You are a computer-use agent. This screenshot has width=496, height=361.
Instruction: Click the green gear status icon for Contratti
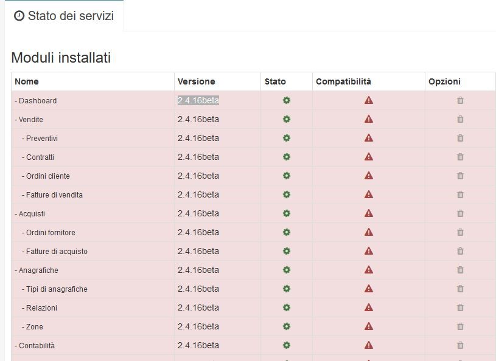[287, 157]
